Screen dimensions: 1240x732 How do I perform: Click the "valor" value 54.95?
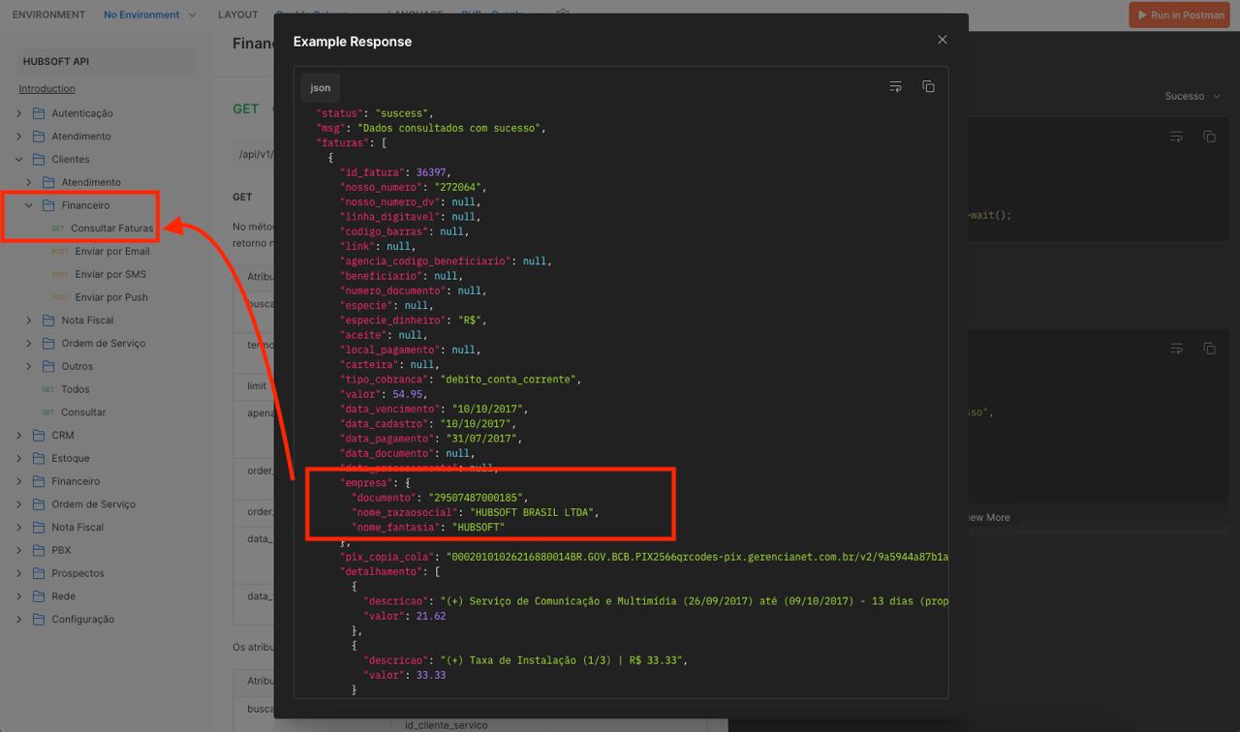pyautogui.click(x=407, y=394)
